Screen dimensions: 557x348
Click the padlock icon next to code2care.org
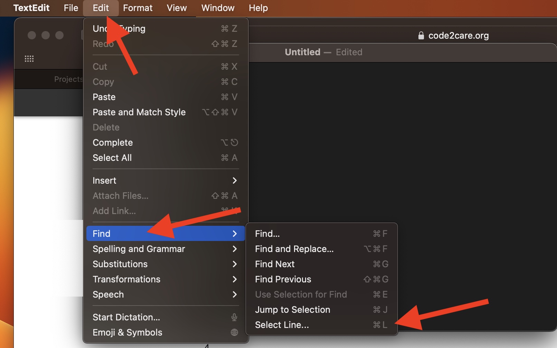[421, 35]
